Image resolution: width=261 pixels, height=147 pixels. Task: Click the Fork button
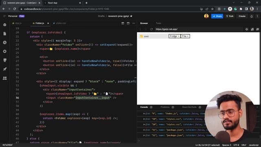[230, 16]
